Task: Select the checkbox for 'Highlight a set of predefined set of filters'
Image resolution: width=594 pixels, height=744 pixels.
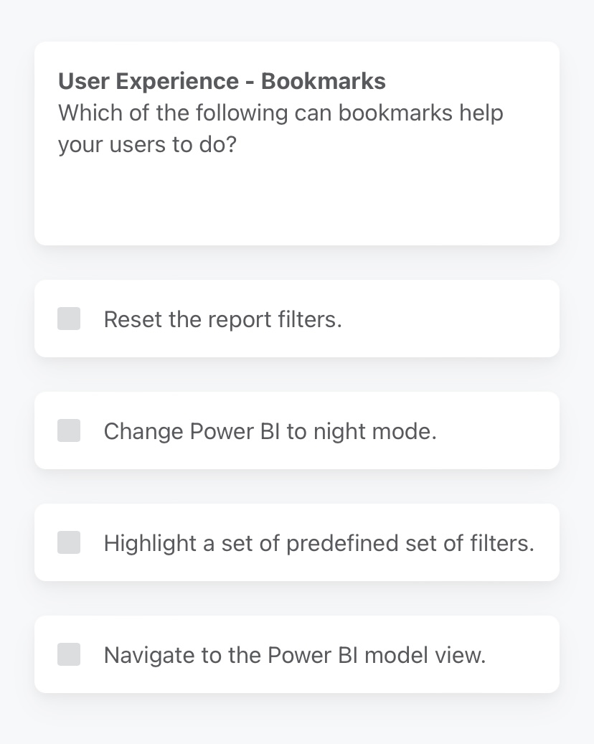Action: coord(69,542)
